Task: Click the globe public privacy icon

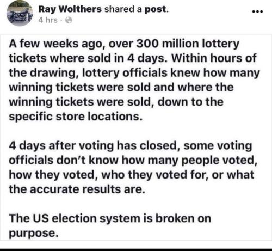Action: coord(69,20)
